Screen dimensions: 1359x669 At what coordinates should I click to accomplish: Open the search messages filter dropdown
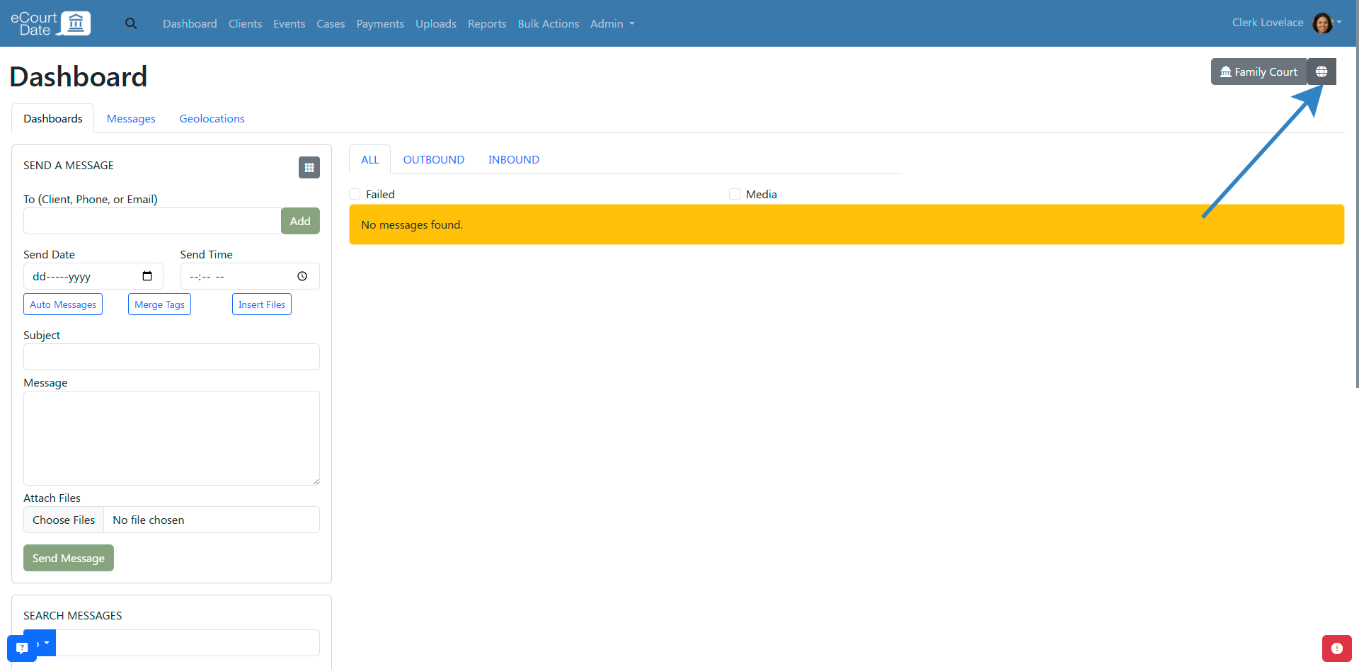tap(44, 643)
